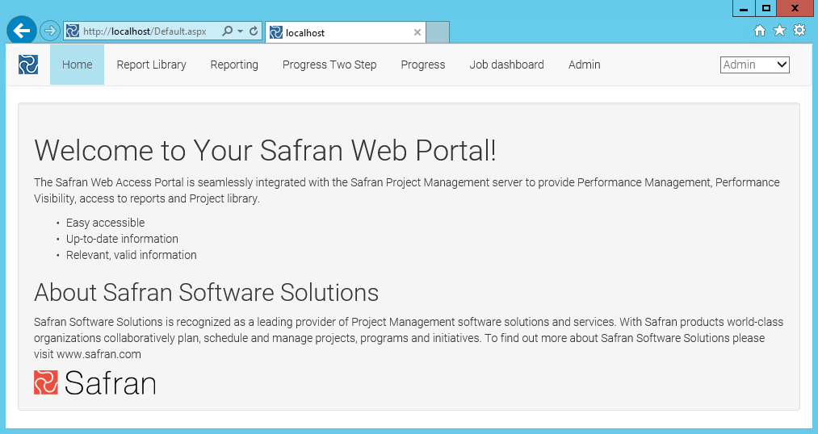This screenshot has height=434, width=818.
Task: Navigate to the Admin menu item
Action: [584, 65]
